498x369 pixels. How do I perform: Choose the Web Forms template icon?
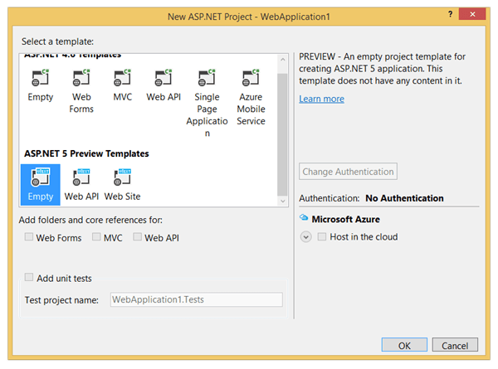tap(81, 78)
